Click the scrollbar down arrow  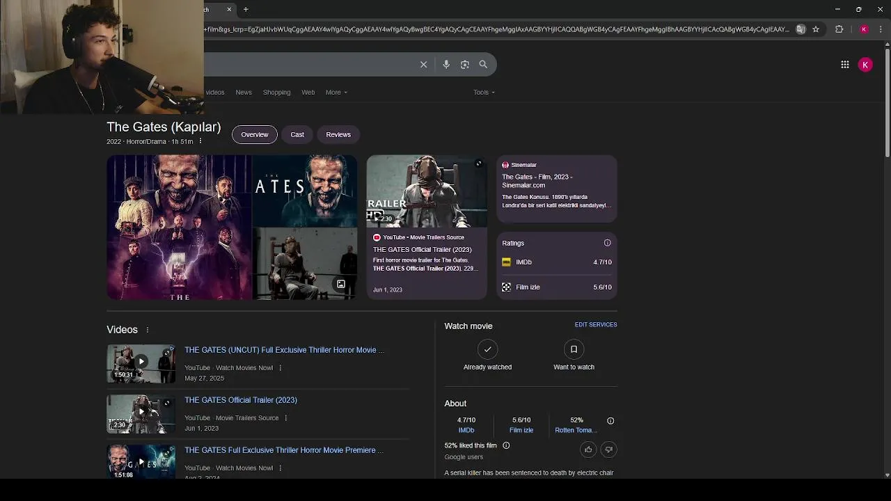(x=888, y=475)
